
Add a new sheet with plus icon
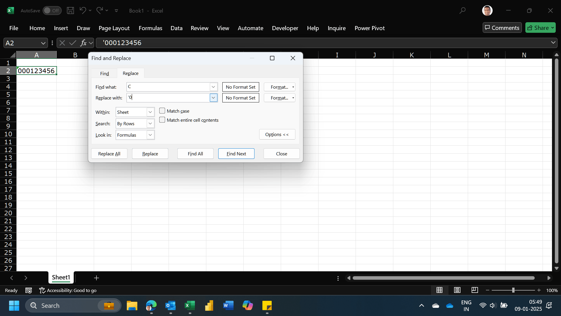(x=96, y=278)
